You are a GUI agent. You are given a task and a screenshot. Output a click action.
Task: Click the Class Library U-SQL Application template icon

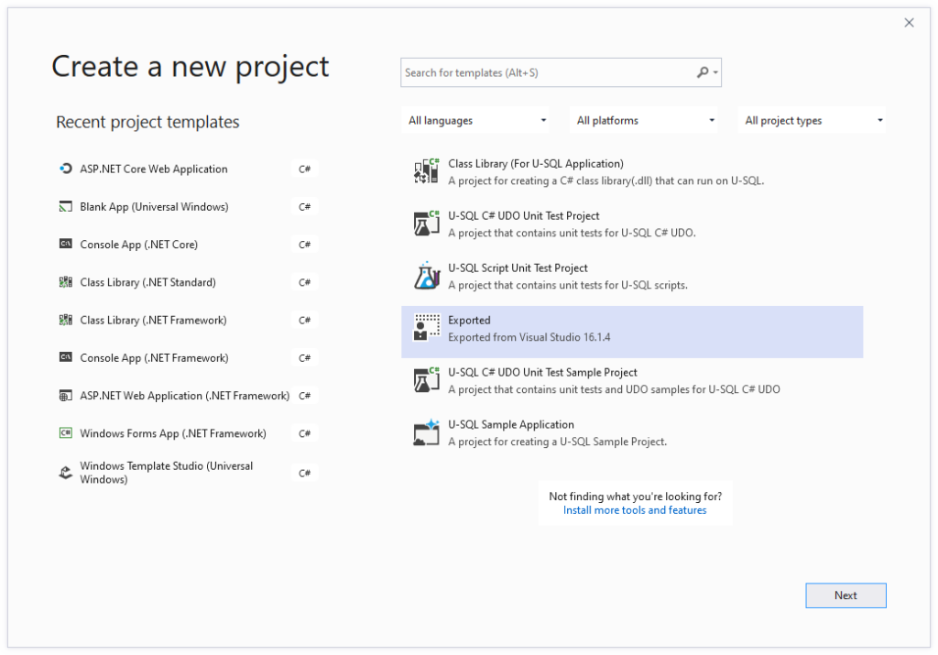tap(426, 171)
